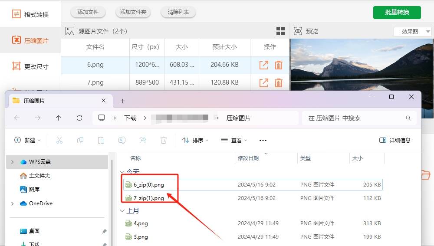Click the Delete trash icon in Explorer toolbar
The width and height of the screenshot is (434, 246).
[164, 140]
